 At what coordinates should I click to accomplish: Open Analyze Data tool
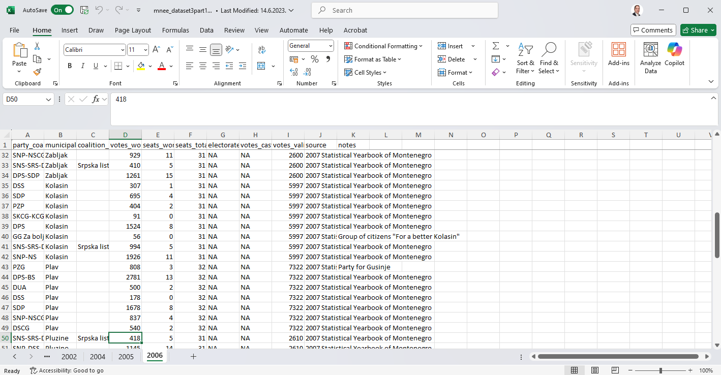pyautogui.click(x=650, y=58)
